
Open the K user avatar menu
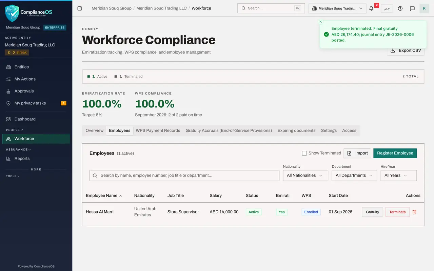424,8
